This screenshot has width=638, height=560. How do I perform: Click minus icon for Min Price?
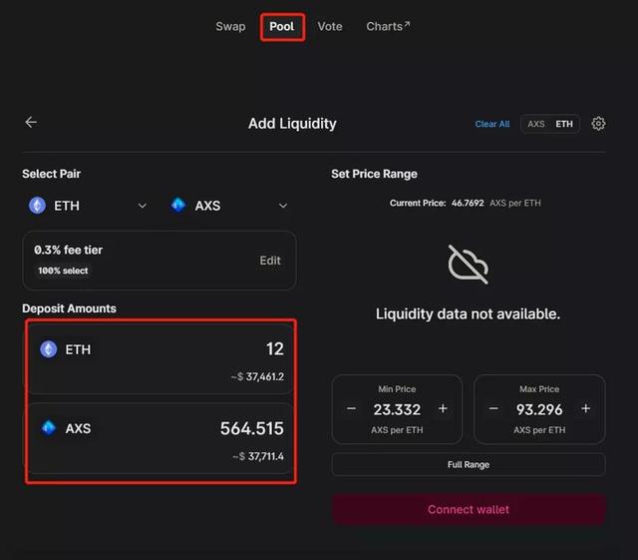pos(352,408)
